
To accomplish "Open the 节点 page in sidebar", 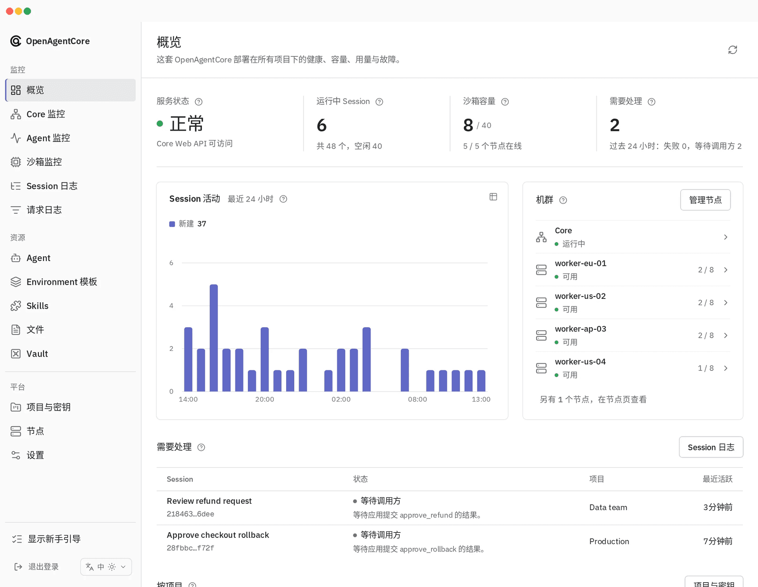I will point(70,431).
